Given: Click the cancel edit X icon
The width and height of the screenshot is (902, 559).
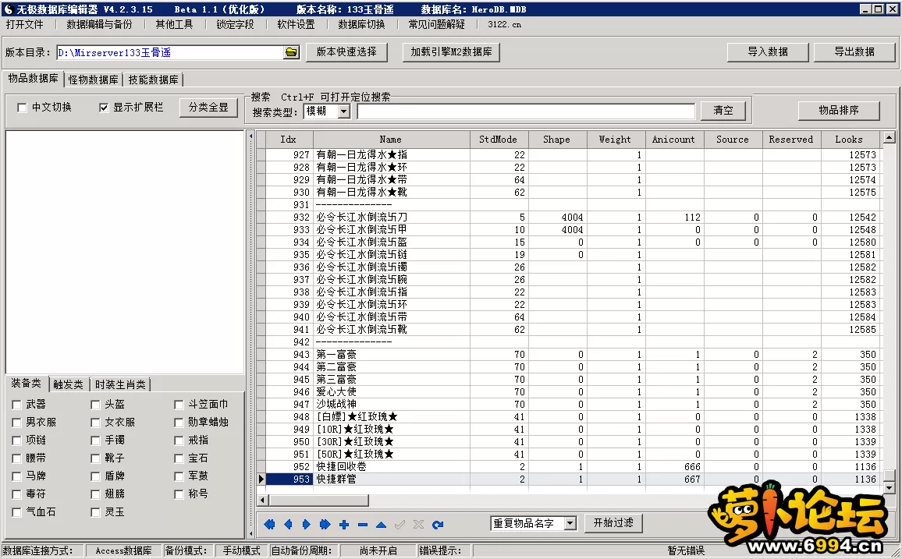Looking at the screenshot, I should tap(418, 524).
